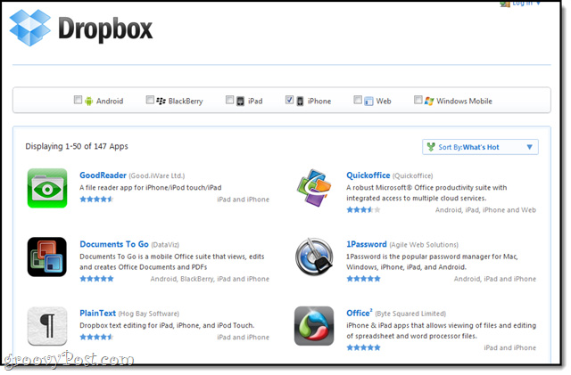Click the iPad device icon
571x375 pixels.
[x=240, y=102]
